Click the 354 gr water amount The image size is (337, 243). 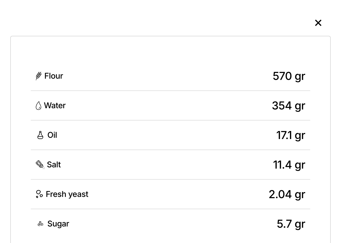point(289,106)
